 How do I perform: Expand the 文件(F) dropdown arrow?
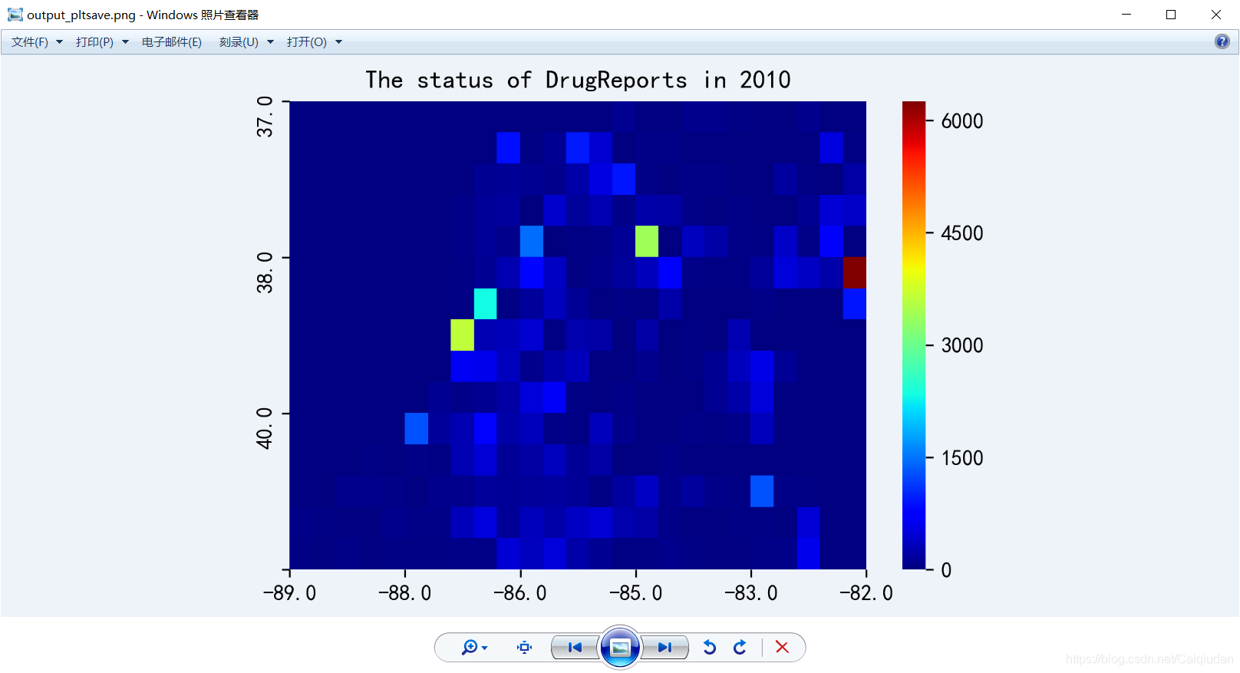(59, 42)
